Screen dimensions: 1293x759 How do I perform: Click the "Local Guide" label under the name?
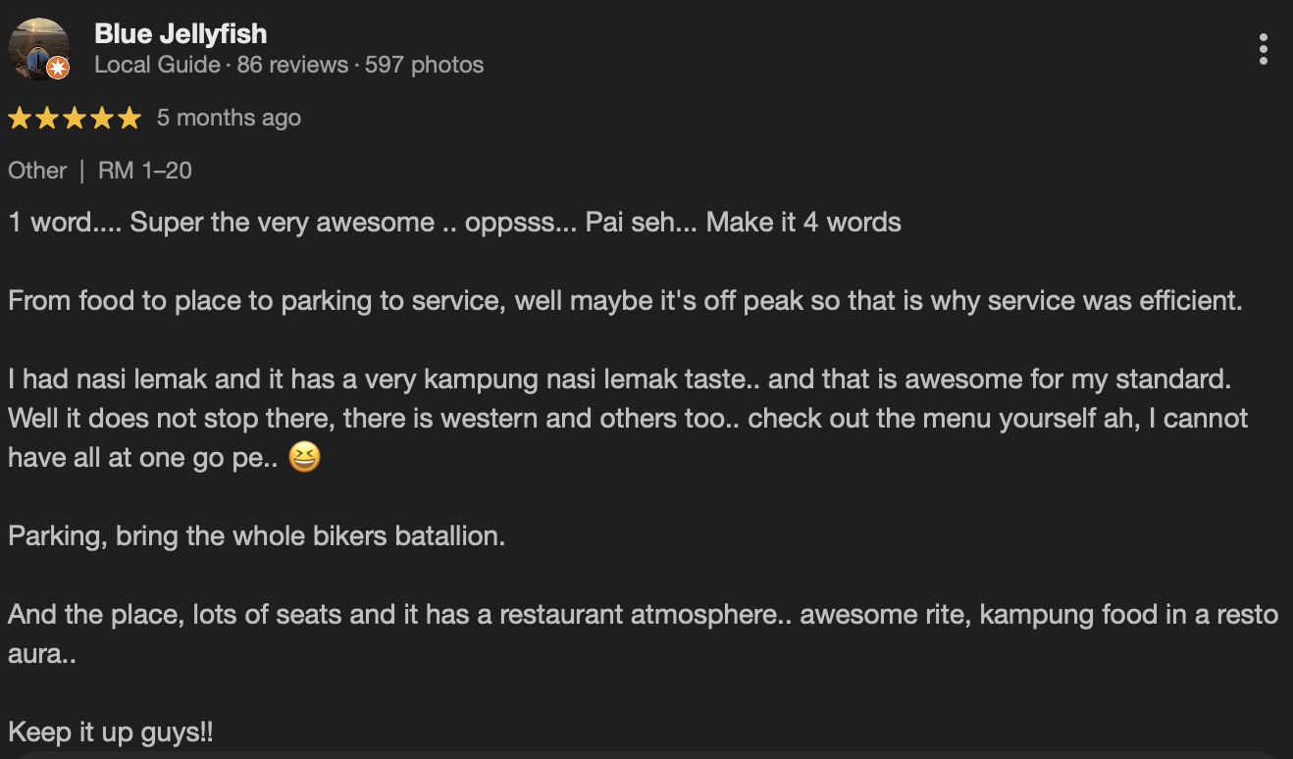(x=157, y=66)
